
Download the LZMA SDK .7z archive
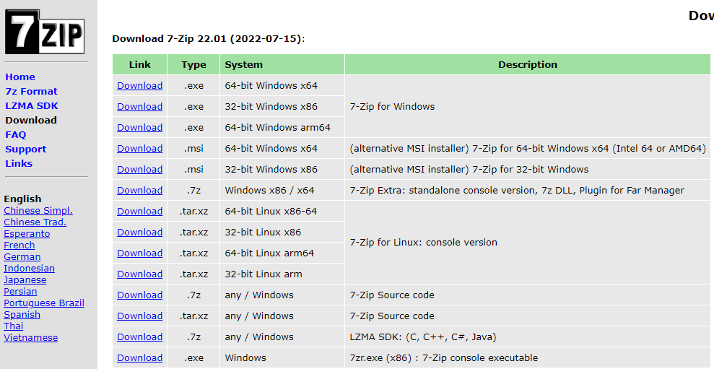(x=140, y=337)
